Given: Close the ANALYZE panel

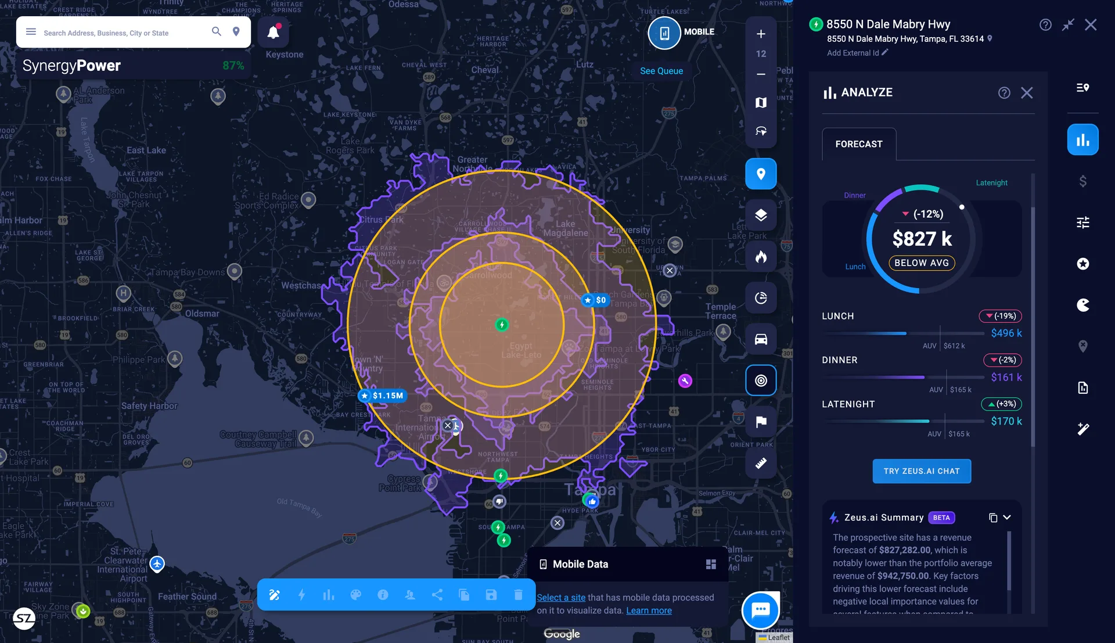Looking at the screenshot, I should [x=1027, y=93].
